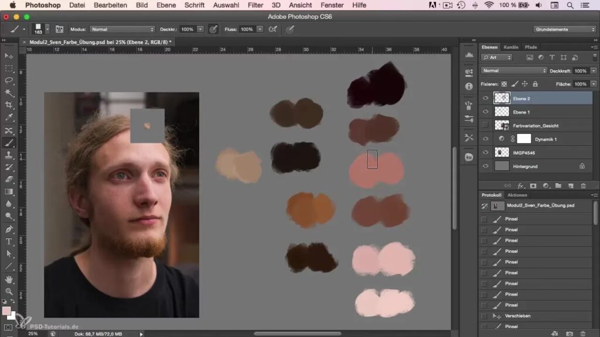Enable airbrush mode icon in options bar
This screenshot has height=337, width=600.
coord(272,29)
